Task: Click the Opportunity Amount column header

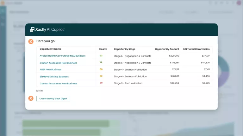Action: [x=167, y=49]
